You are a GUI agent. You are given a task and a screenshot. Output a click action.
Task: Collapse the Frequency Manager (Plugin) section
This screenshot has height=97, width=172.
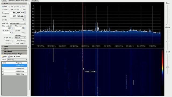coord(2,54)
